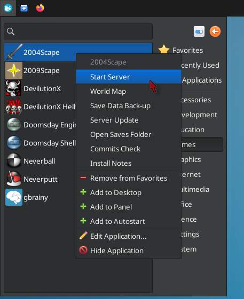Launch Neverball from the list
This screenshot has height=299, width=244.
40,161
